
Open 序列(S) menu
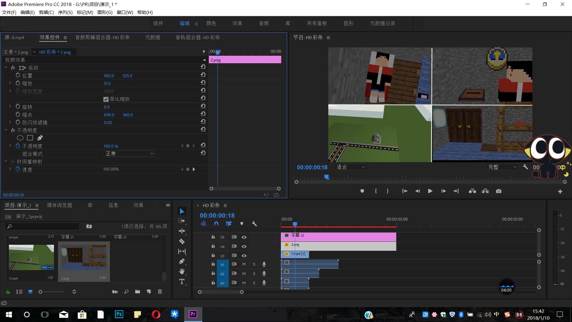click(x=65, y=12)
